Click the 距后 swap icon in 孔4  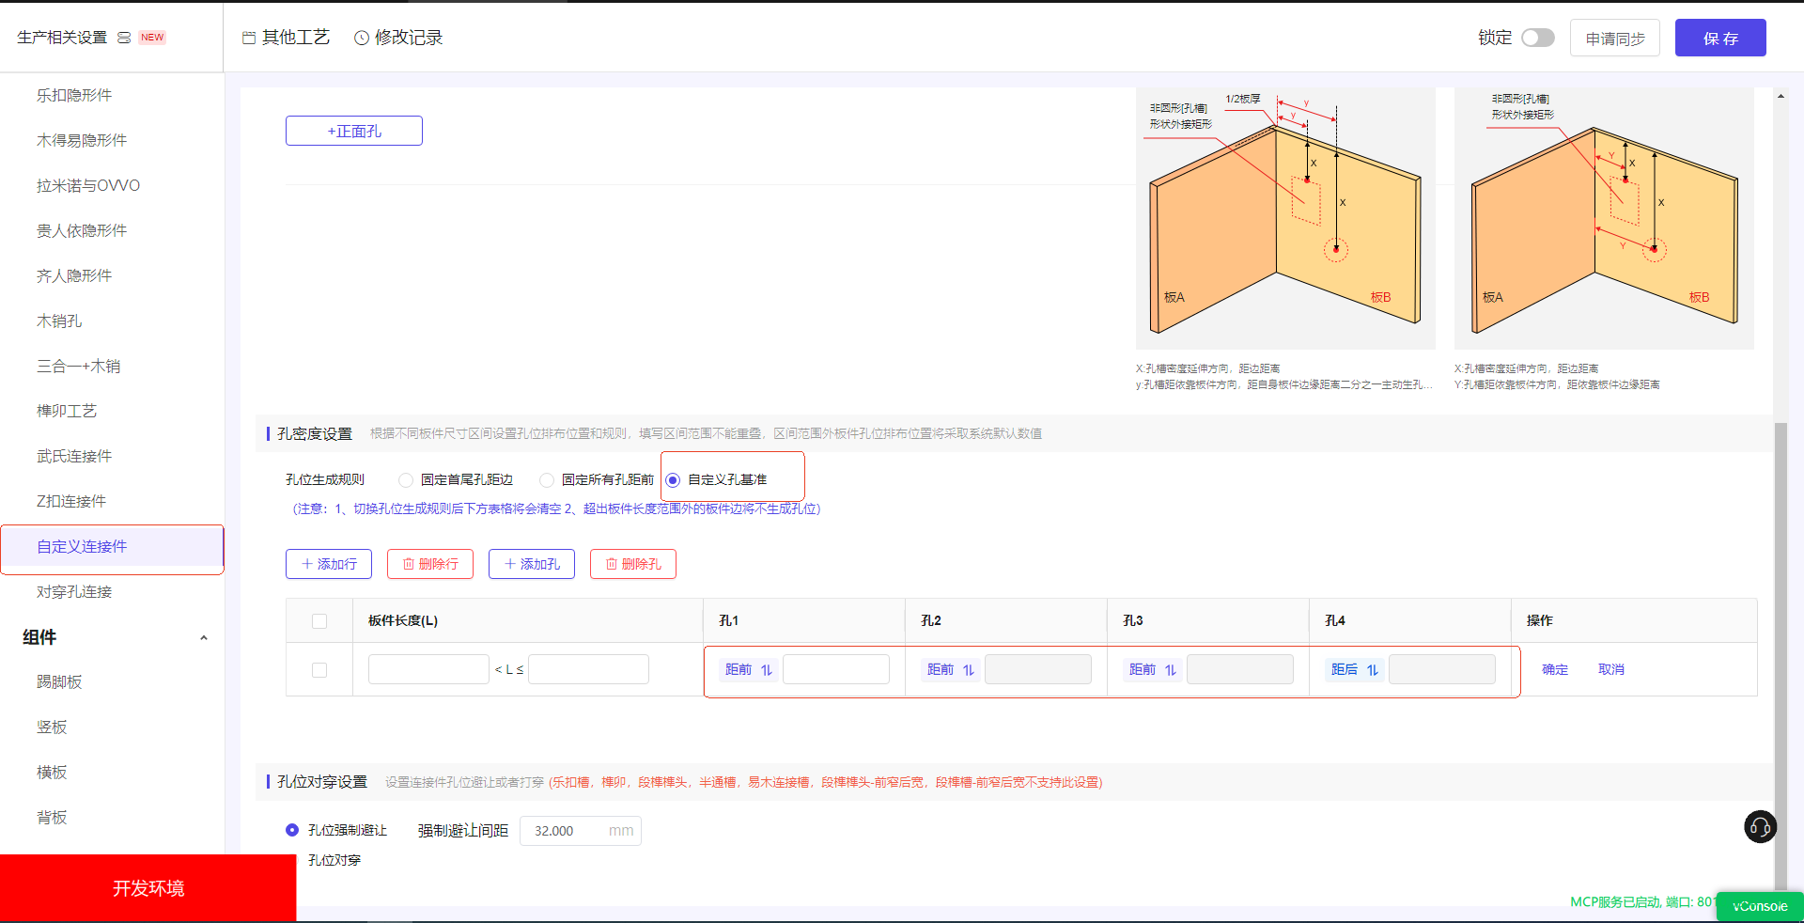(x=1373, y=670)
